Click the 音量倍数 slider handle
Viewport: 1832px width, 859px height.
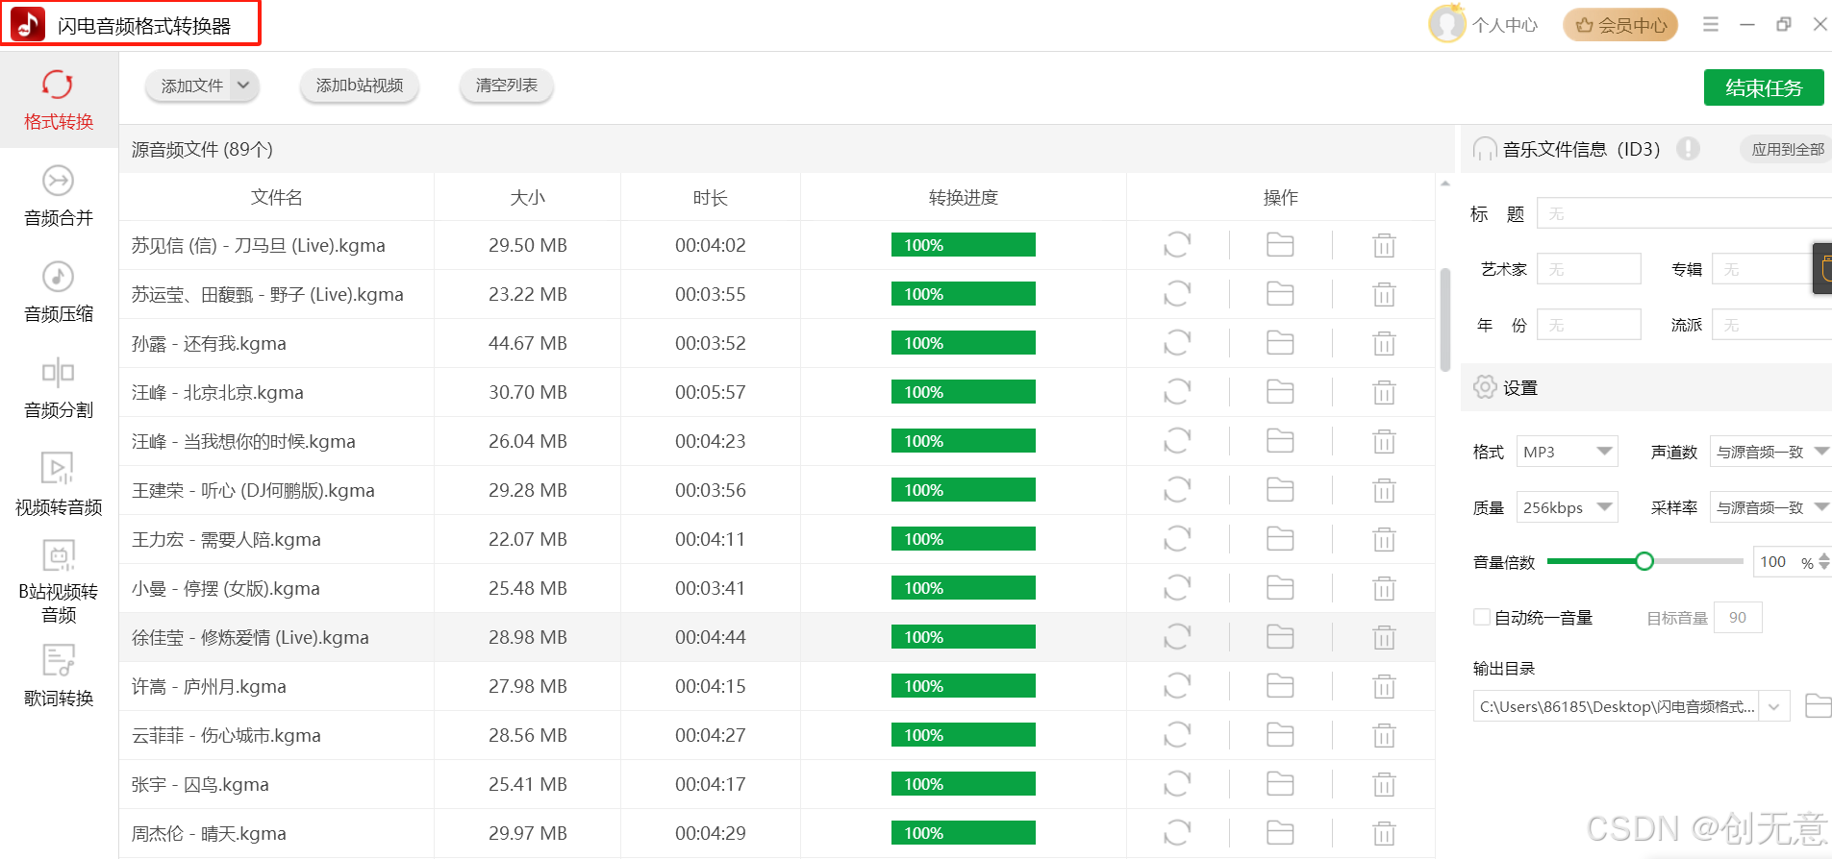coord(1644,561)
